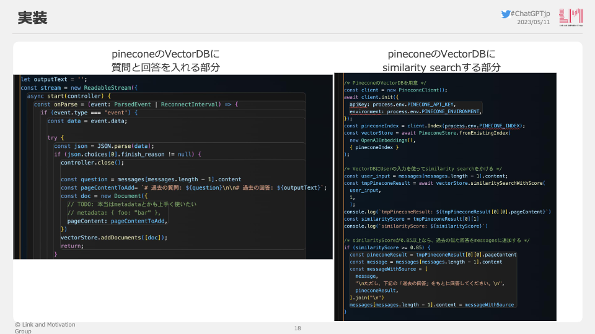
Task: Click the 'vectorStore.addDocuments([doc]);' line
Action: click(114, 238)
